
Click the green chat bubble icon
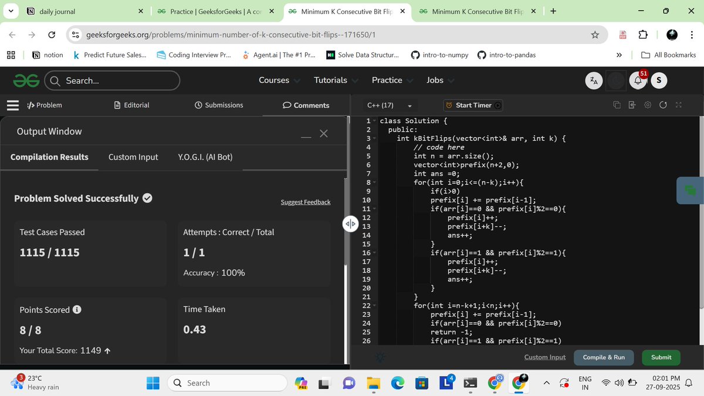[x=690, y=190]
